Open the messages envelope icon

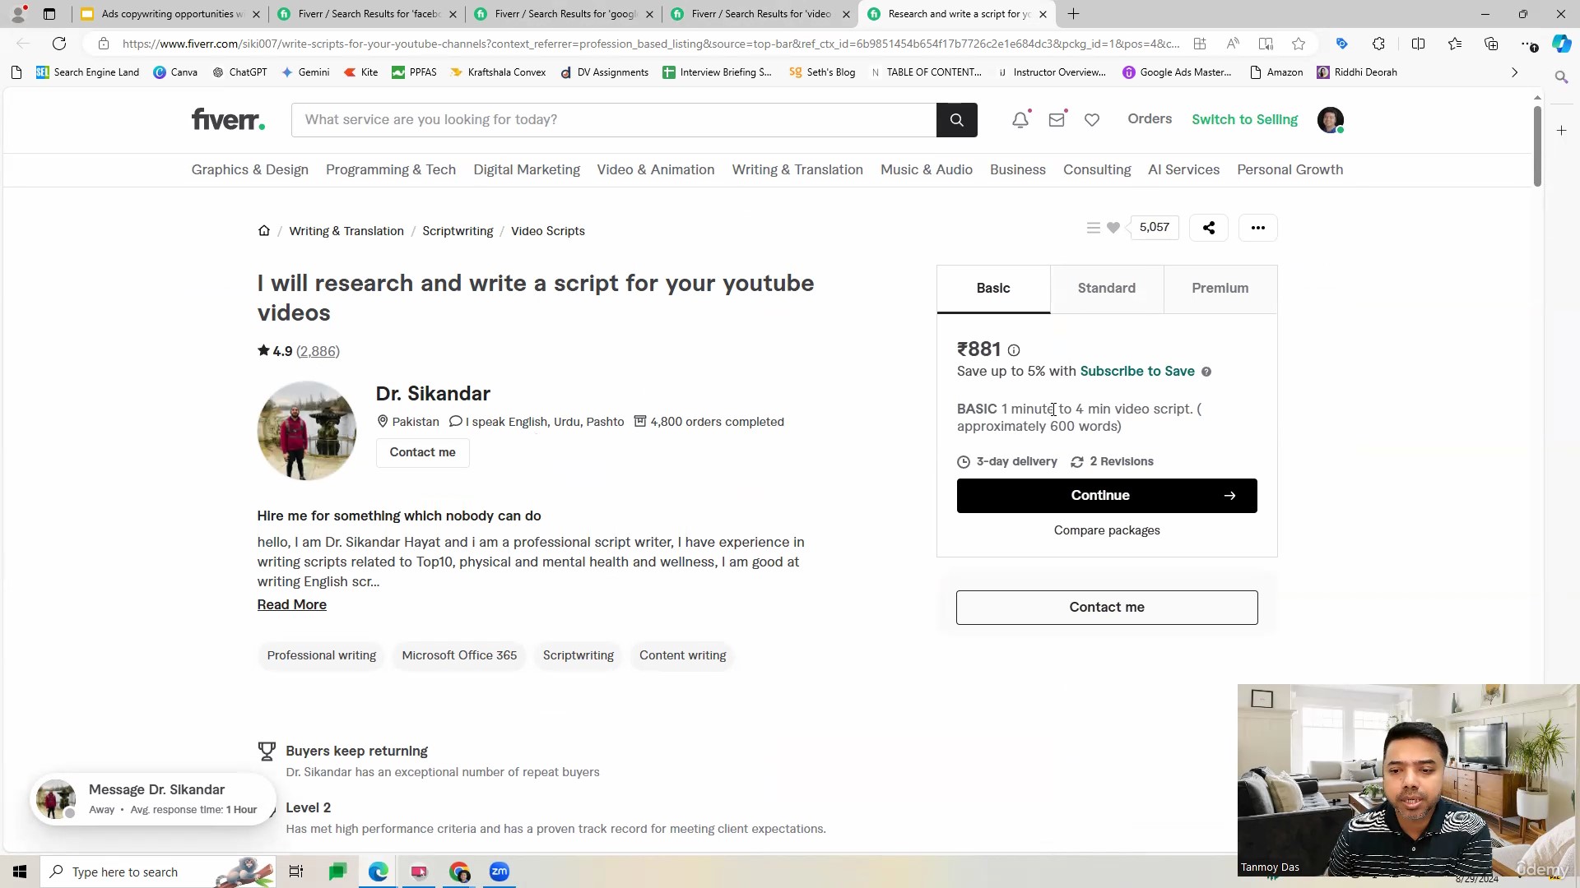point(1057,120)
